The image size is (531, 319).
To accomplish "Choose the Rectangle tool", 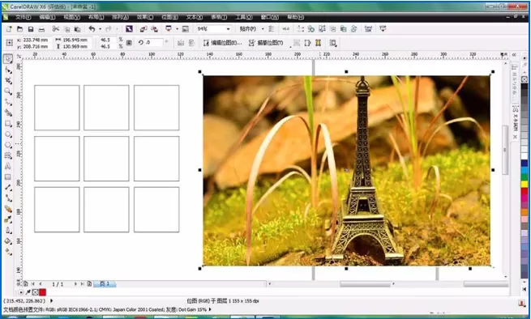I will pos(8,124).
